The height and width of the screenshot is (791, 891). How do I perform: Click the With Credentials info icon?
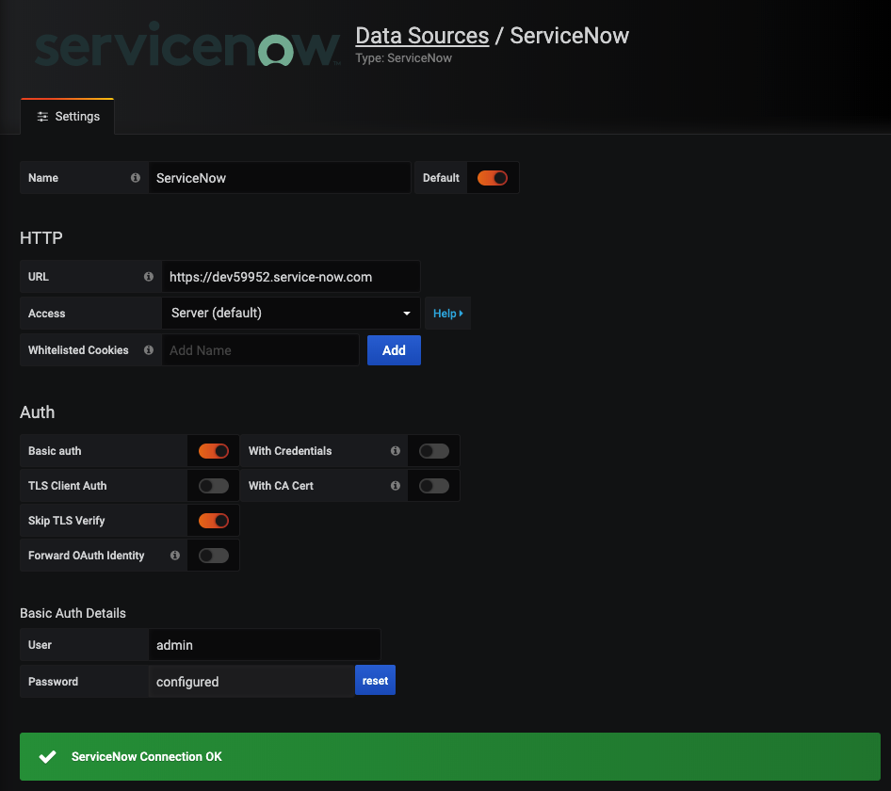click(396, 451)
